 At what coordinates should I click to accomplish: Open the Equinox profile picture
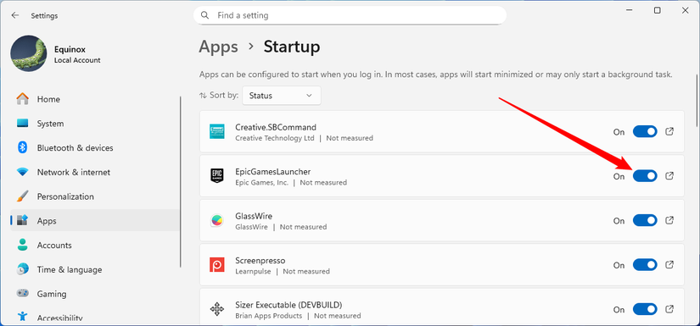click(29, 53)
